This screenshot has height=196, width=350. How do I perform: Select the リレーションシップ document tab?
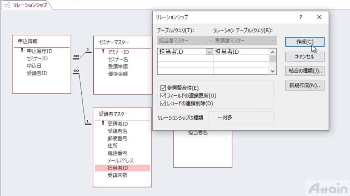30,5
